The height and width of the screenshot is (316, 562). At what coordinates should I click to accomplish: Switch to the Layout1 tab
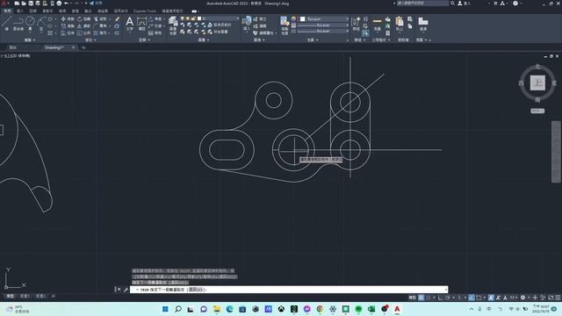[25, 297]
